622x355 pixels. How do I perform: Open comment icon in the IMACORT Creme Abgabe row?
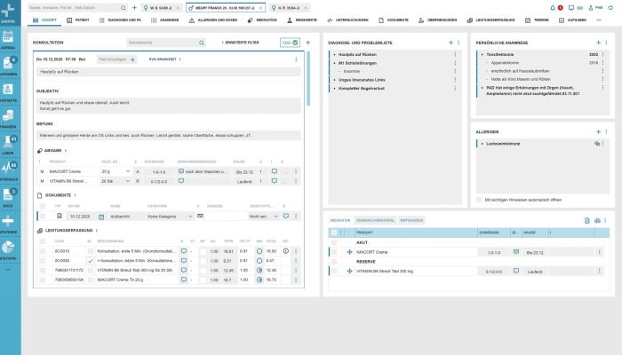(x=274, y=171)
